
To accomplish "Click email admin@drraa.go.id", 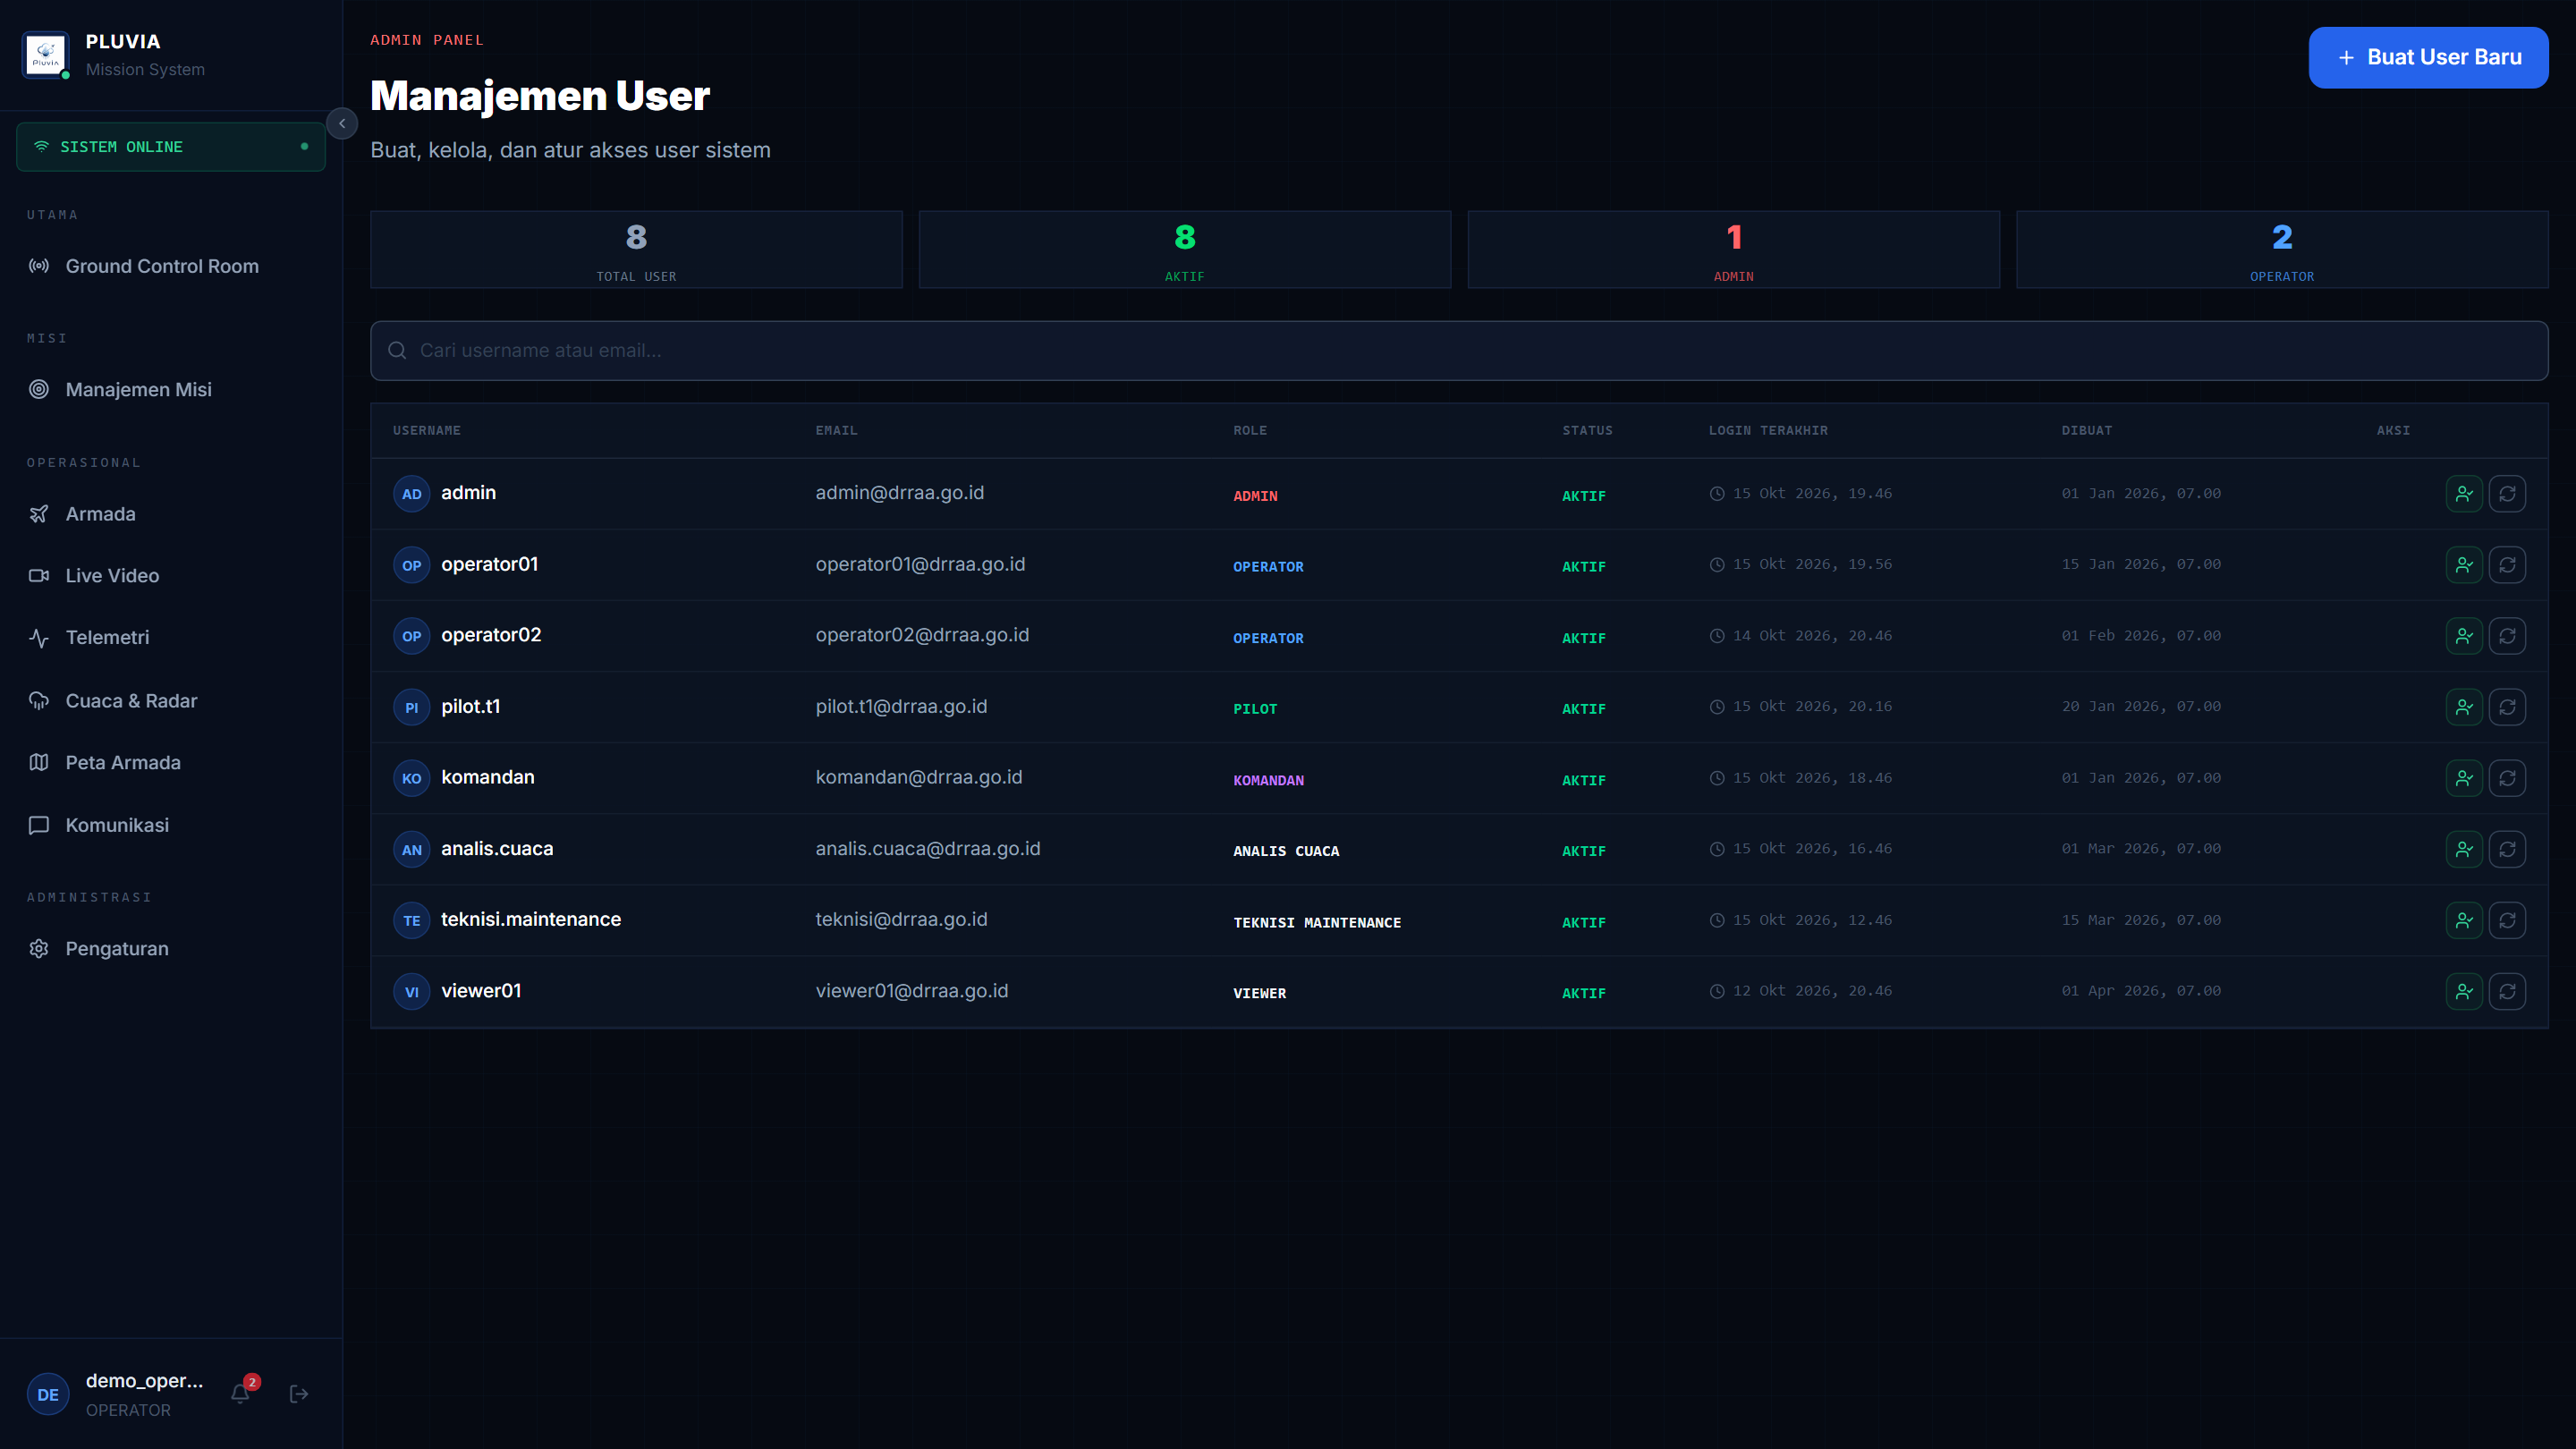I will (899, 493).
